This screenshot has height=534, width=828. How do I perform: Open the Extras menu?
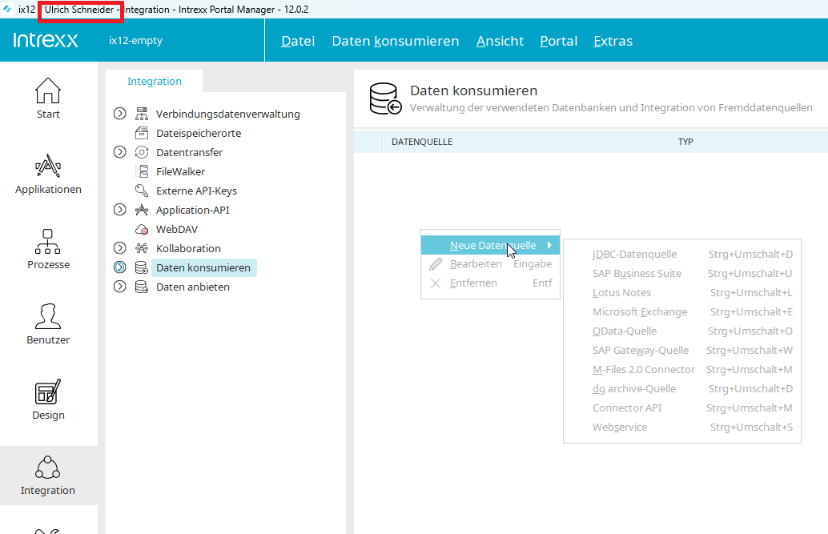(x=613, y=41)
